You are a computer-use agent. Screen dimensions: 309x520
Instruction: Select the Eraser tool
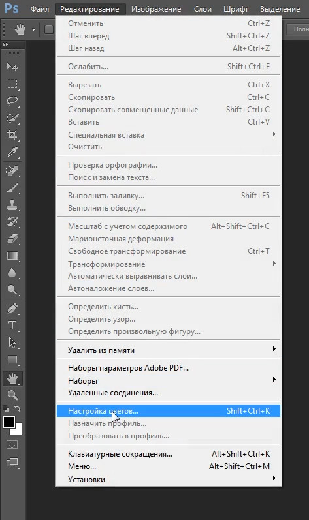(12, 238)
